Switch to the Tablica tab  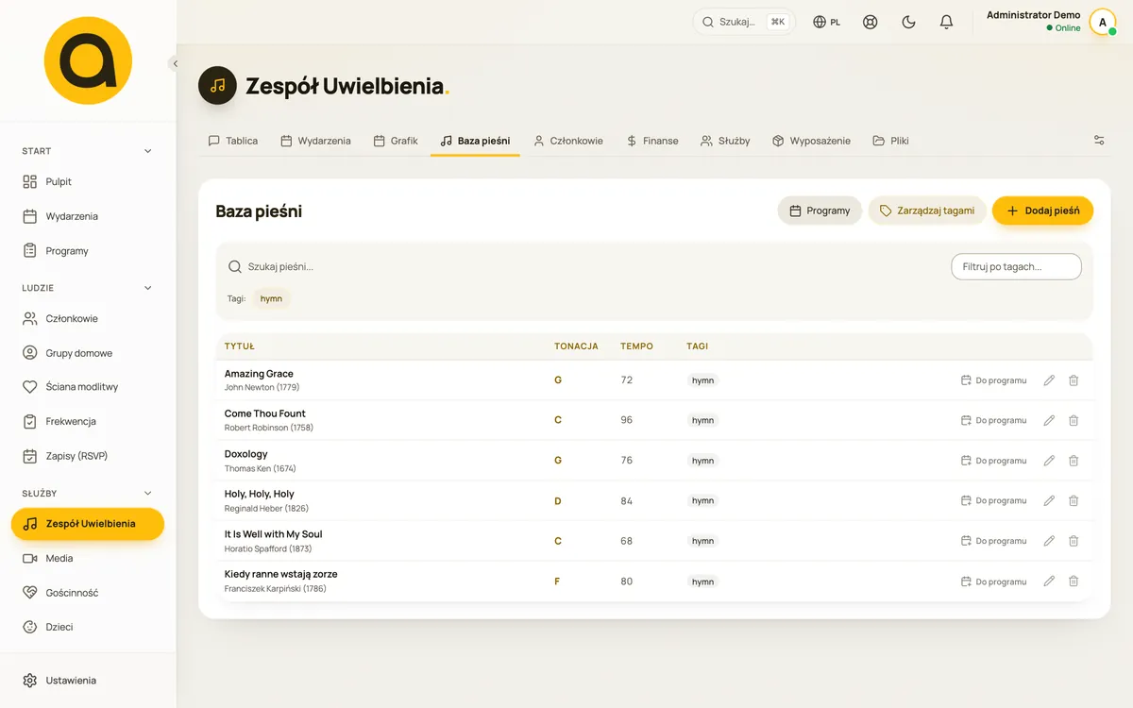coord(233,141)
